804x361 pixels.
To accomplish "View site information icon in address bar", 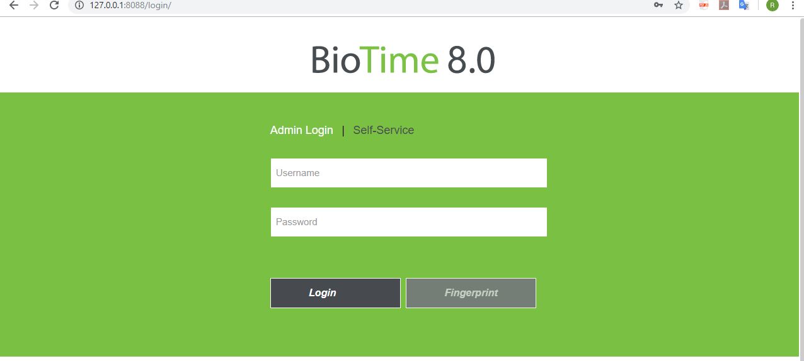I will [x=79, y=5].
